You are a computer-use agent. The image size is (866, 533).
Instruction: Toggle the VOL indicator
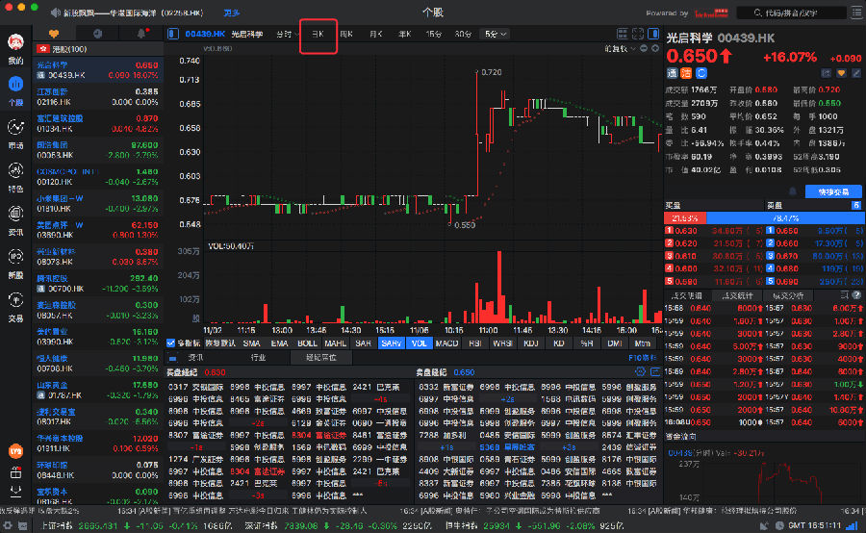420,343
